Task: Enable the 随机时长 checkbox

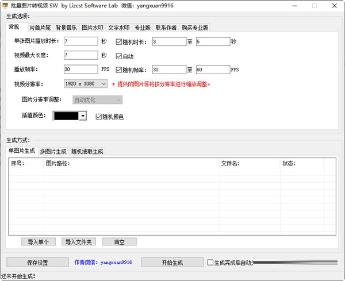Action: (119, 42)
